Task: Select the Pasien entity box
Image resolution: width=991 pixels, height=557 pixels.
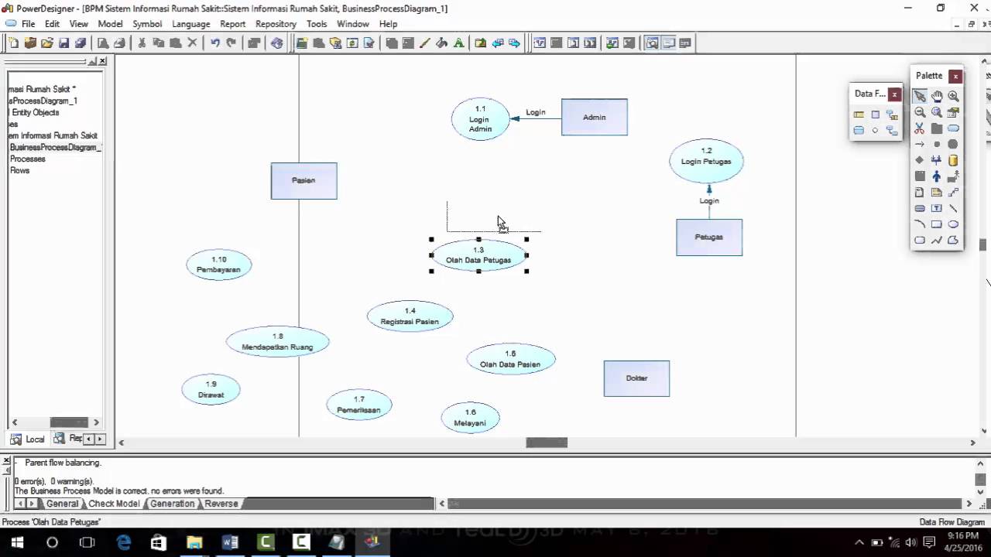Action: 303,180
